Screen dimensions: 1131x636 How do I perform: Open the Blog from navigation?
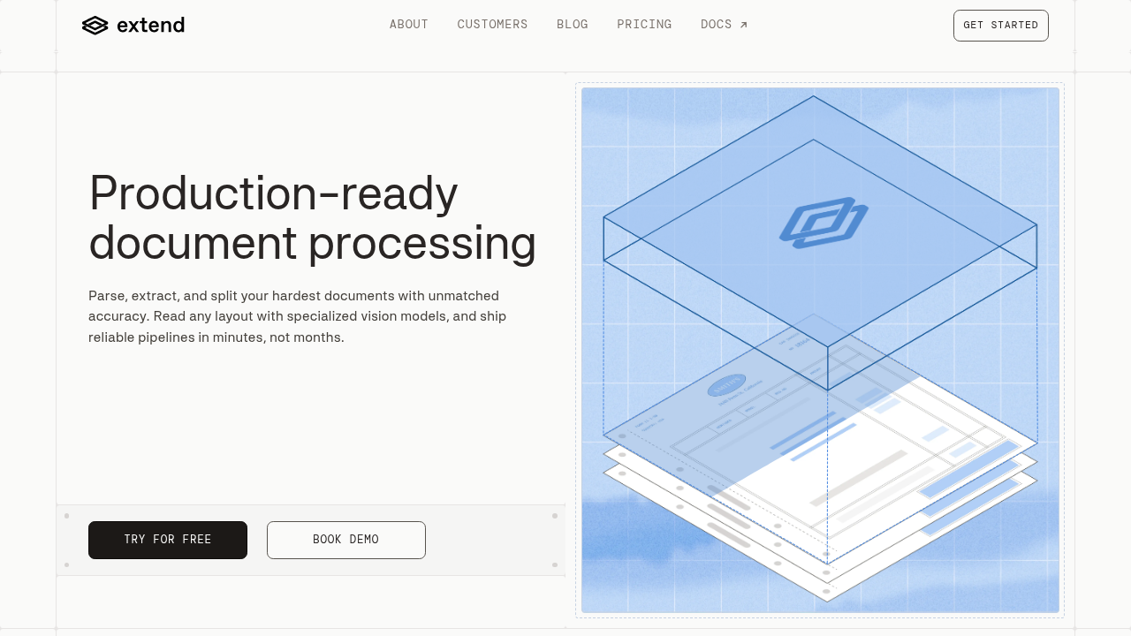pyautogui.click(x=572, y=25)
